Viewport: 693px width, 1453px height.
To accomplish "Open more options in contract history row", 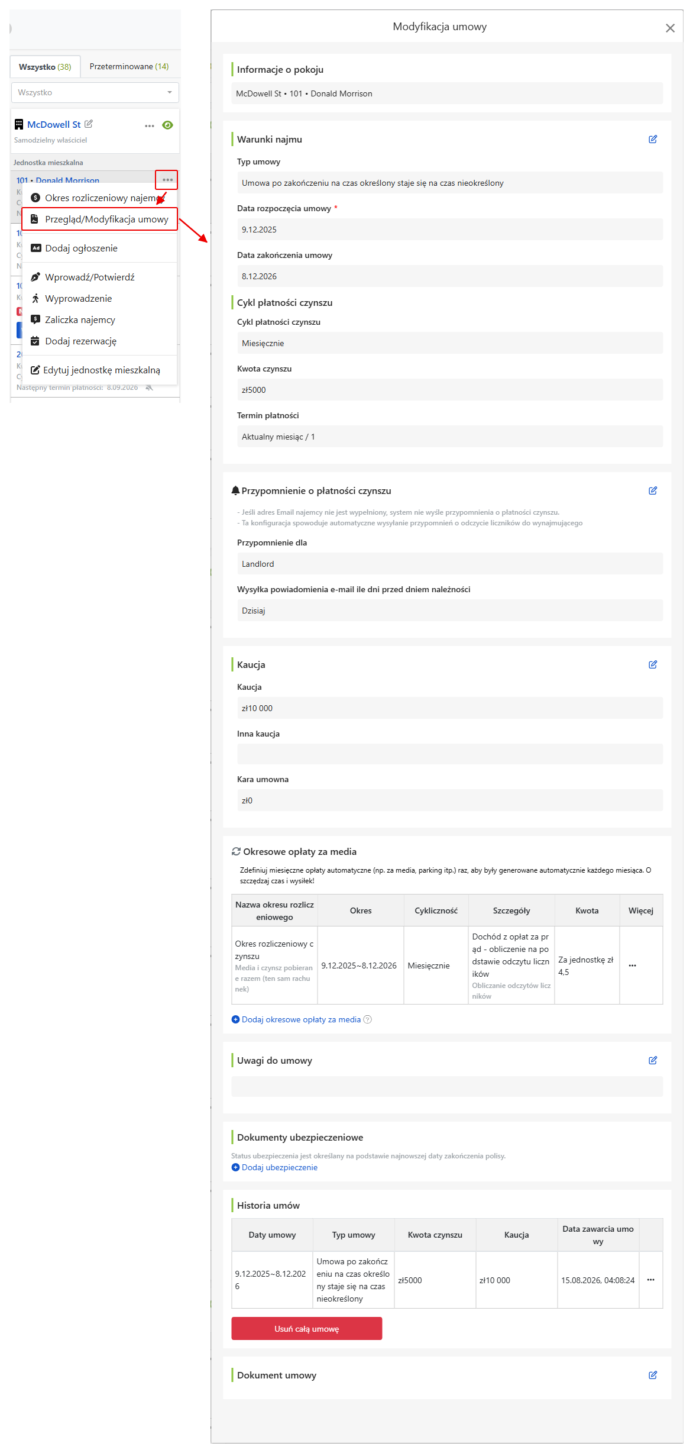I will (x=650, y=1280).
